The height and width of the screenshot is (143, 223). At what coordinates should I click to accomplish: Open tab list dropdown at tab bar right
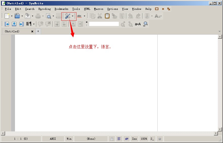(219, 31)
